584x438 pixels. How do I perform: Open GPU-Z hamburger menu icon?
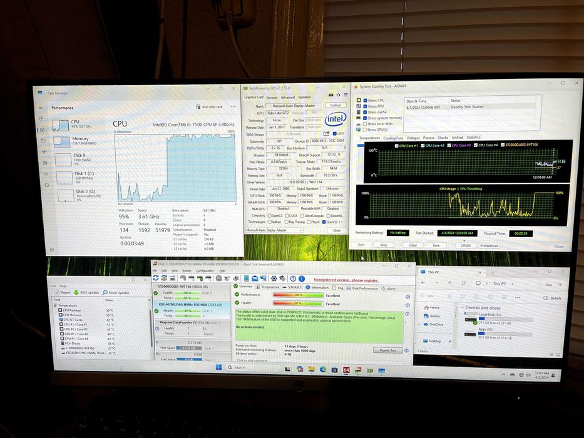(346, 95)
